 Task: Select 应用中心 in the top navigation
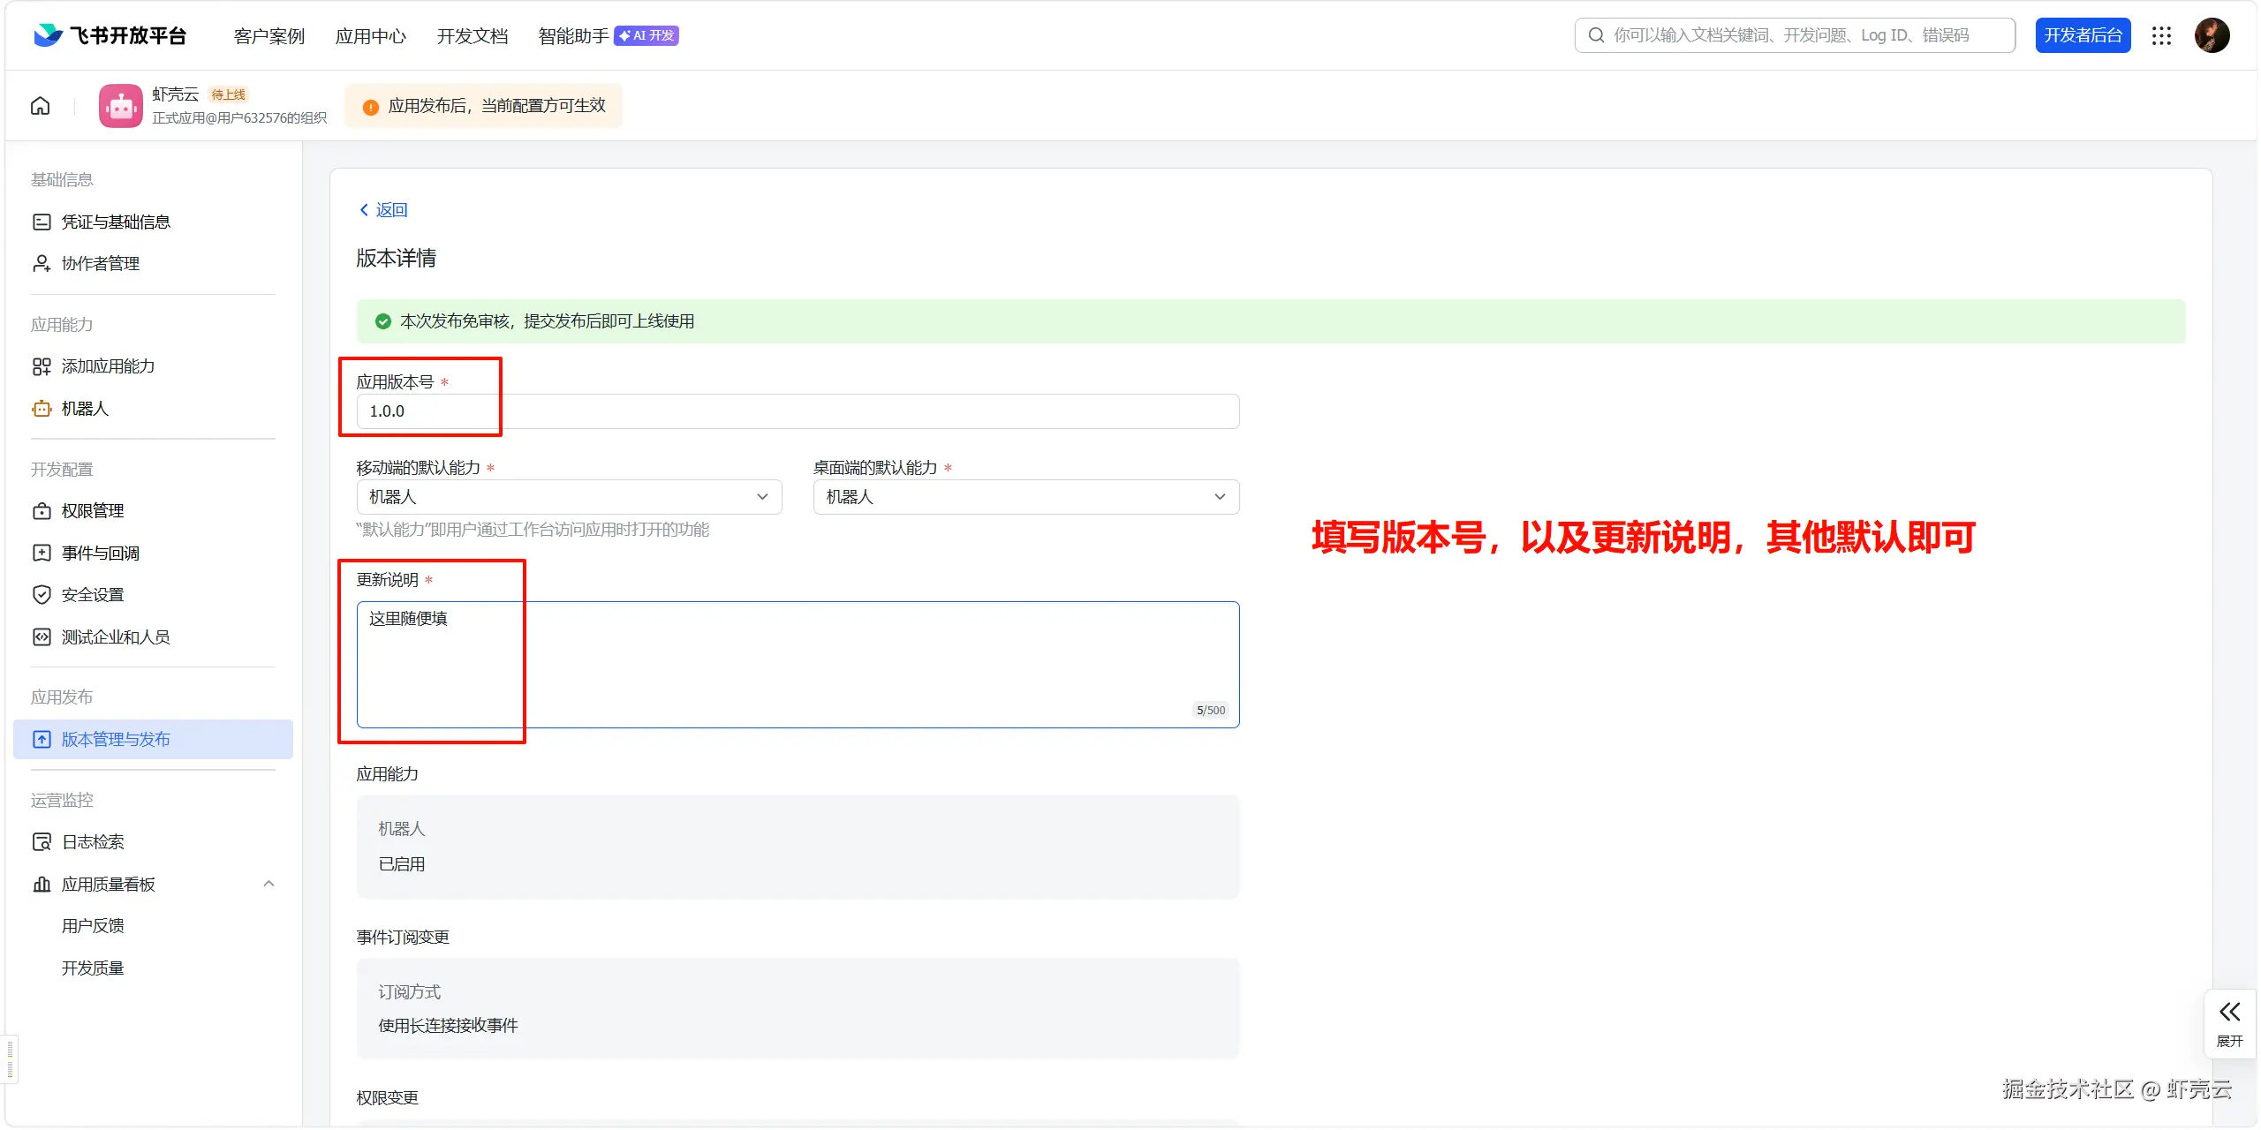tap(370, 35)
